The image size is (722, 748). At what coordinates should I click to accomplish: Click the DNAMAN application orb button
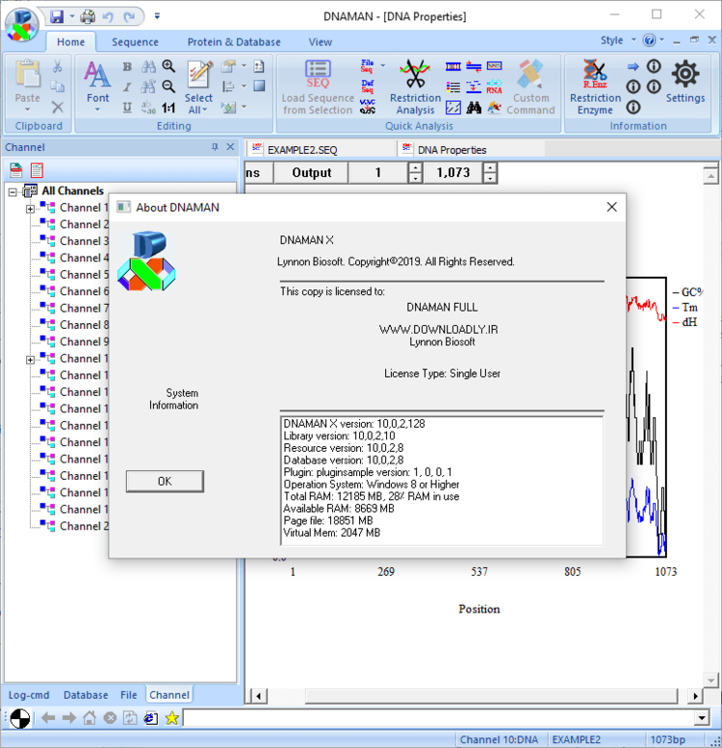23,23
